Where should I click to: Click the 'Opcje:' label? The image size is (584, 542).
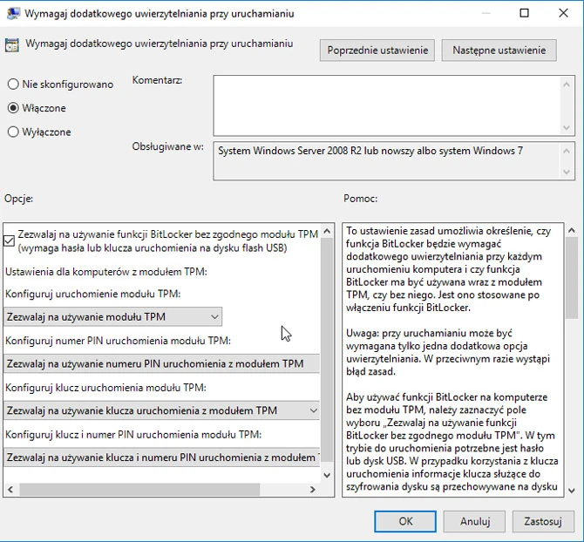click(x=18, y=199)
